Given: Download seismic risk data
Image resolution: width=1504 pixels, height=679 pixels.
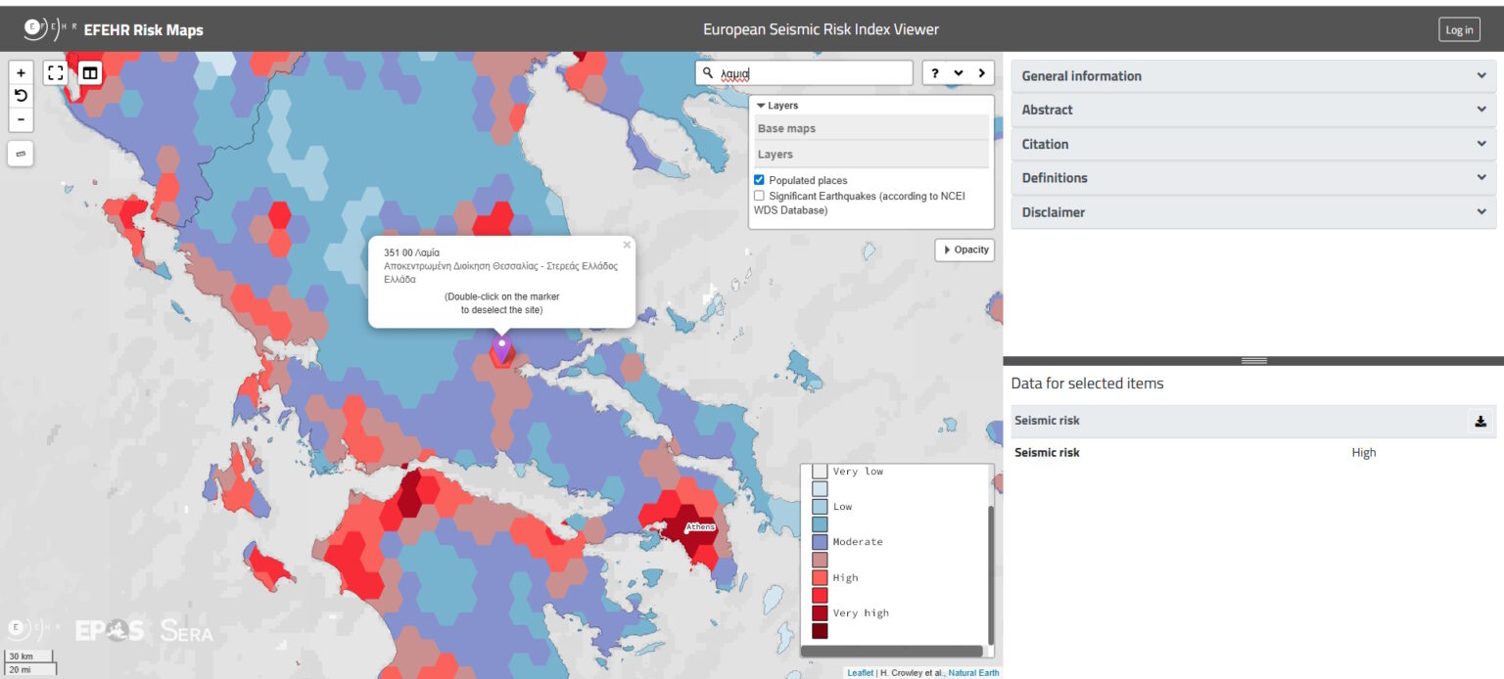Looking at the screenshot, I should 1480,422.
